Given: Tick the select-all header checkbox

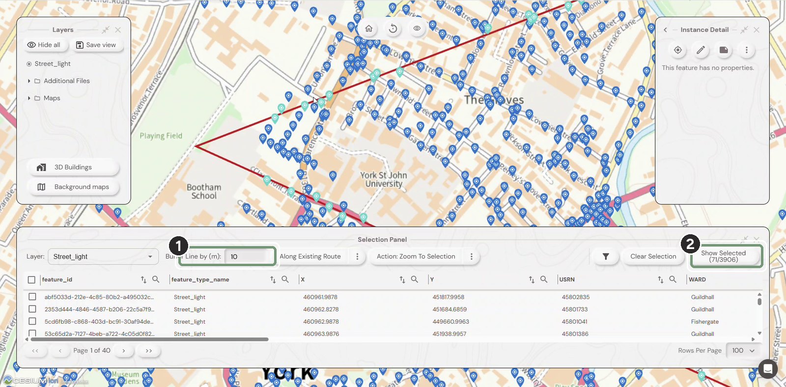Looking at the screenshot, I should point(31,279).
